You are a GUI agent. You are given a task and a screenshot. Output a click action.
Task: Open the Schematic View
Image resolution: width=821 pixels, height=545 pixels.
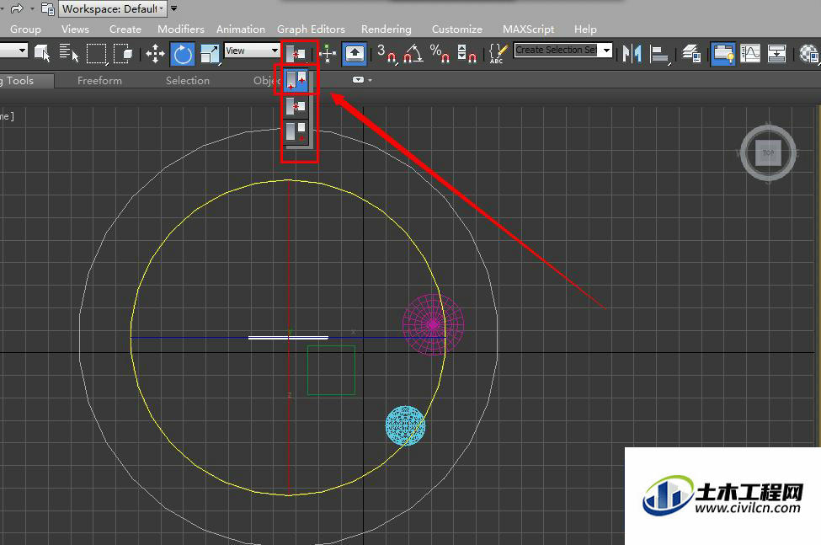[x=776, y=53]
